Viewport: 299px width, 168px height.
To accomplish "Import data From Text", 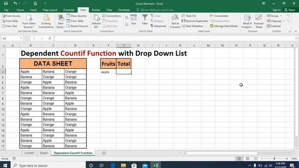I will pos(9,26).
